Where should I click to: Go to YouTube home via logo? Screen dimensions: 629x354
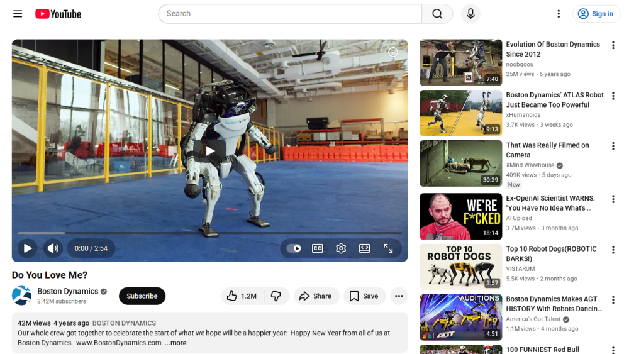pos(58,14)
